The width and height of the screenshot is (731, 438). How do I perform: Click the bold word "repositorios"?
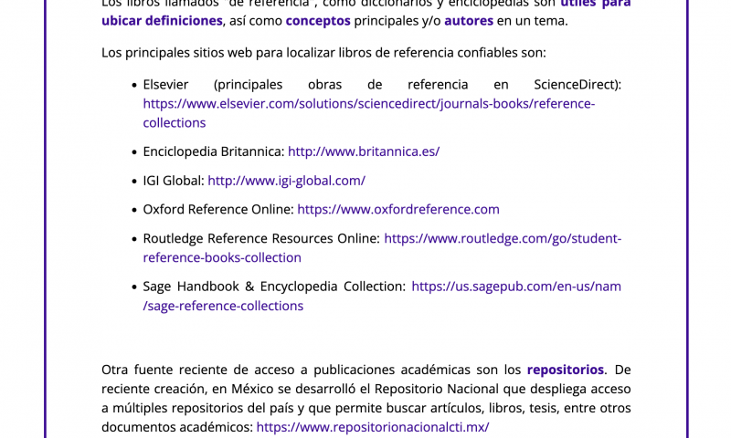[x=565, y=370]
